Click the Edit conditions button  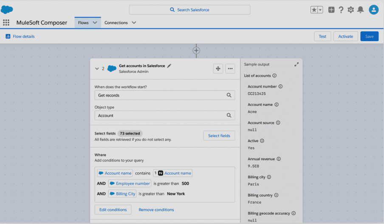click(x=113, y=210)
